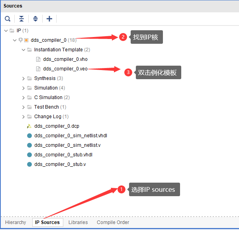Viewport: 239px width, 230px height.
Task: Click the C Simulation folder icon
Action: click(x=29, y=97)
